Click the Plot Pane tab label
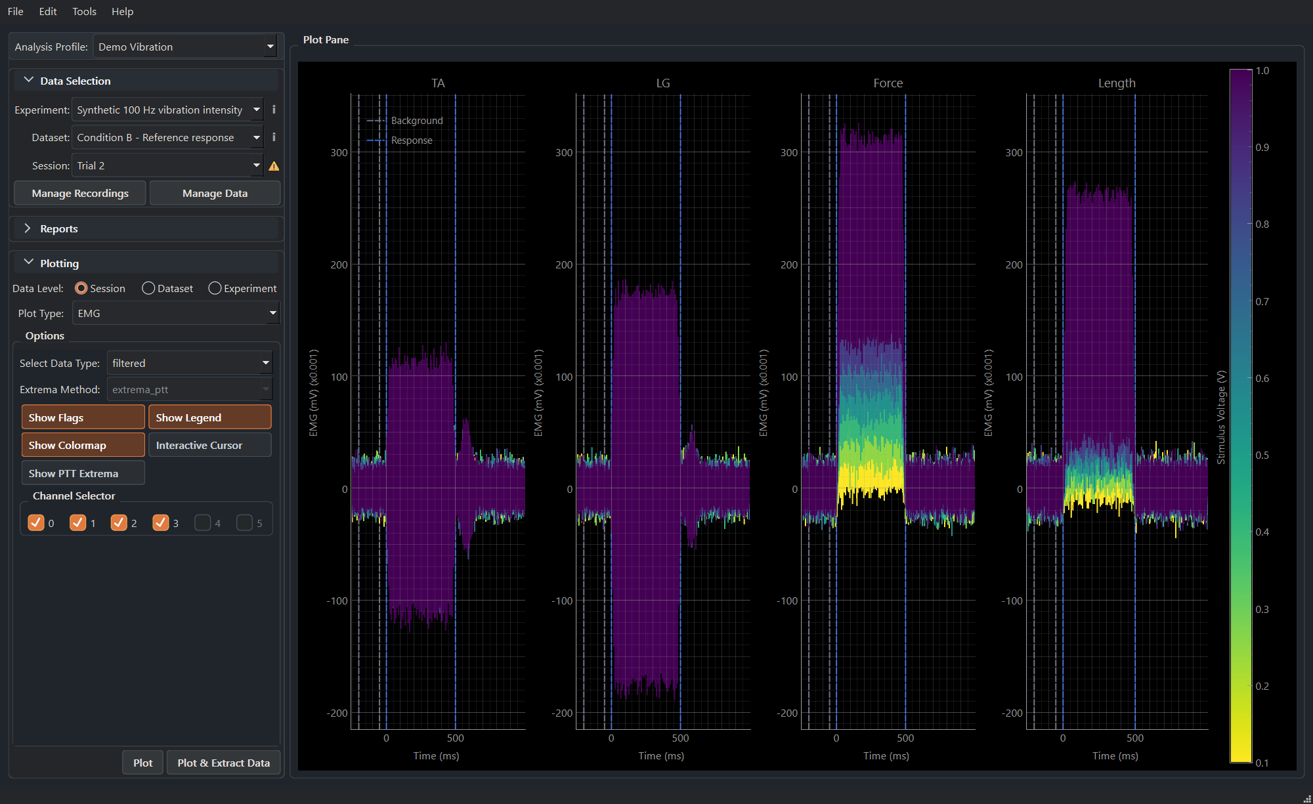 [326, 39]
